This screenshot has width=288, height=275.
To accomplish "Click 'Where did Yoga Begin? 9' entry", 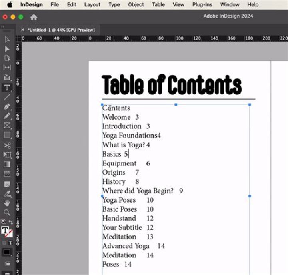I will point(142,191).
